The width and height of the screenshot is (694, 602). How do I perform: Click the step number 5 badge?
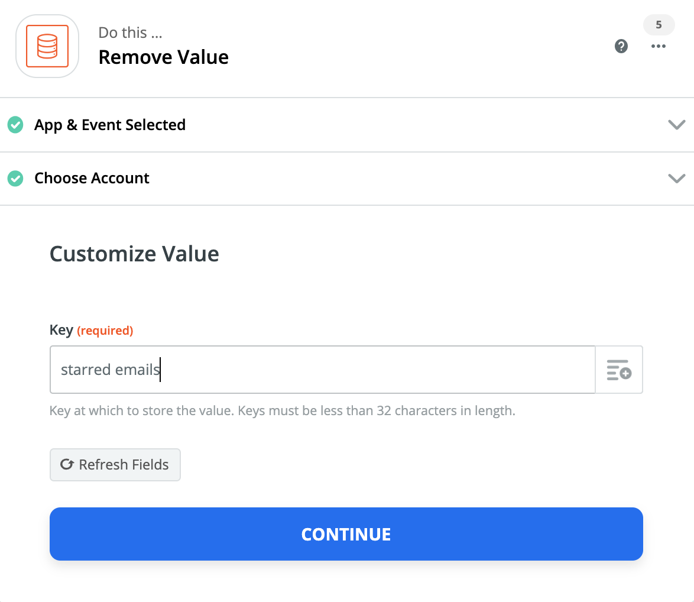(659, 25)
